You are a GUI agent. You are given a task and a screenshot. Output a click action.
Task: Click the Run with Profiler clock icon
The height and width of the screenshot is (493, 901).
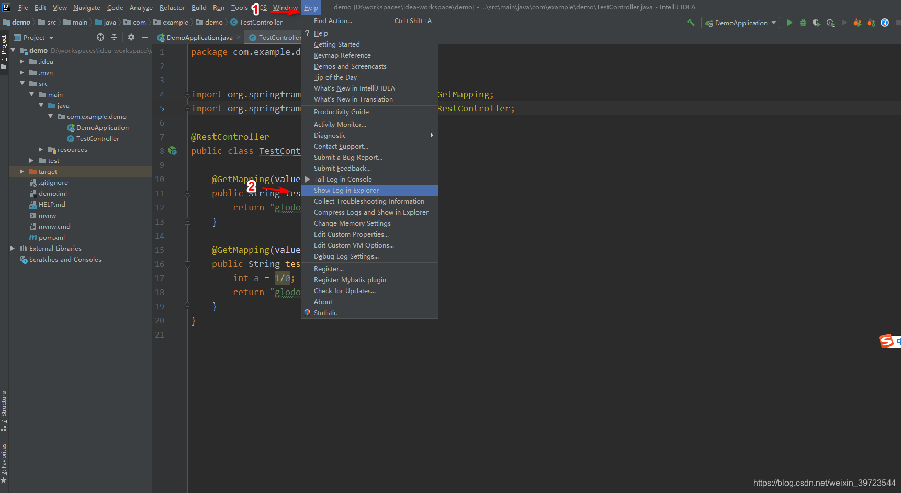830,23
